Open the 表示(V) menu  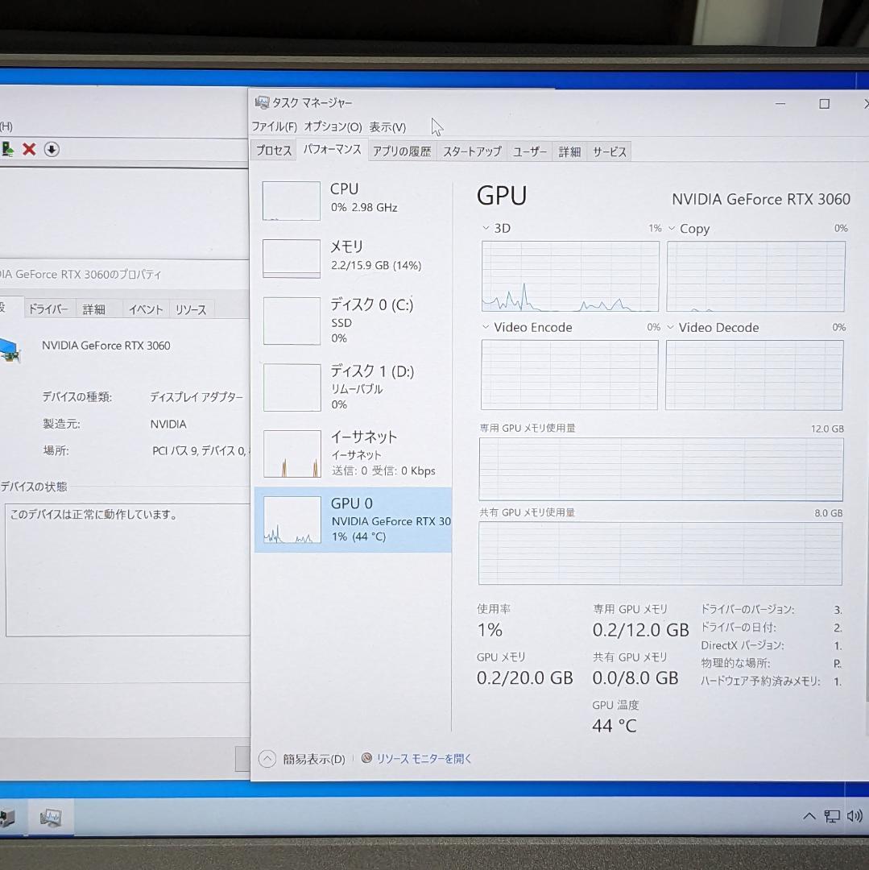click(x=387, y=127)
